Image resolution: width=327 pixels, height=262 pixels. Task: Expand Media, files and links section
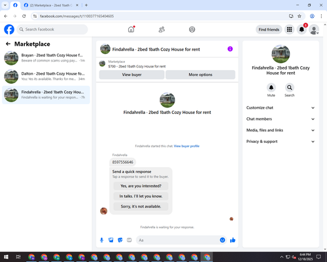pyautogui.click(x=281, y=130)
